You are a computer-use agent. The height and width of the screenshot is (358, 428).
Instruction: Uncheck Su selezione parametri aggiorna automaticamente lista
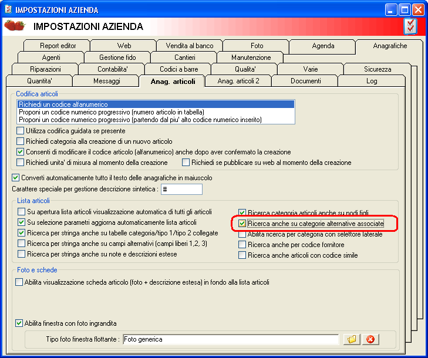21,222
